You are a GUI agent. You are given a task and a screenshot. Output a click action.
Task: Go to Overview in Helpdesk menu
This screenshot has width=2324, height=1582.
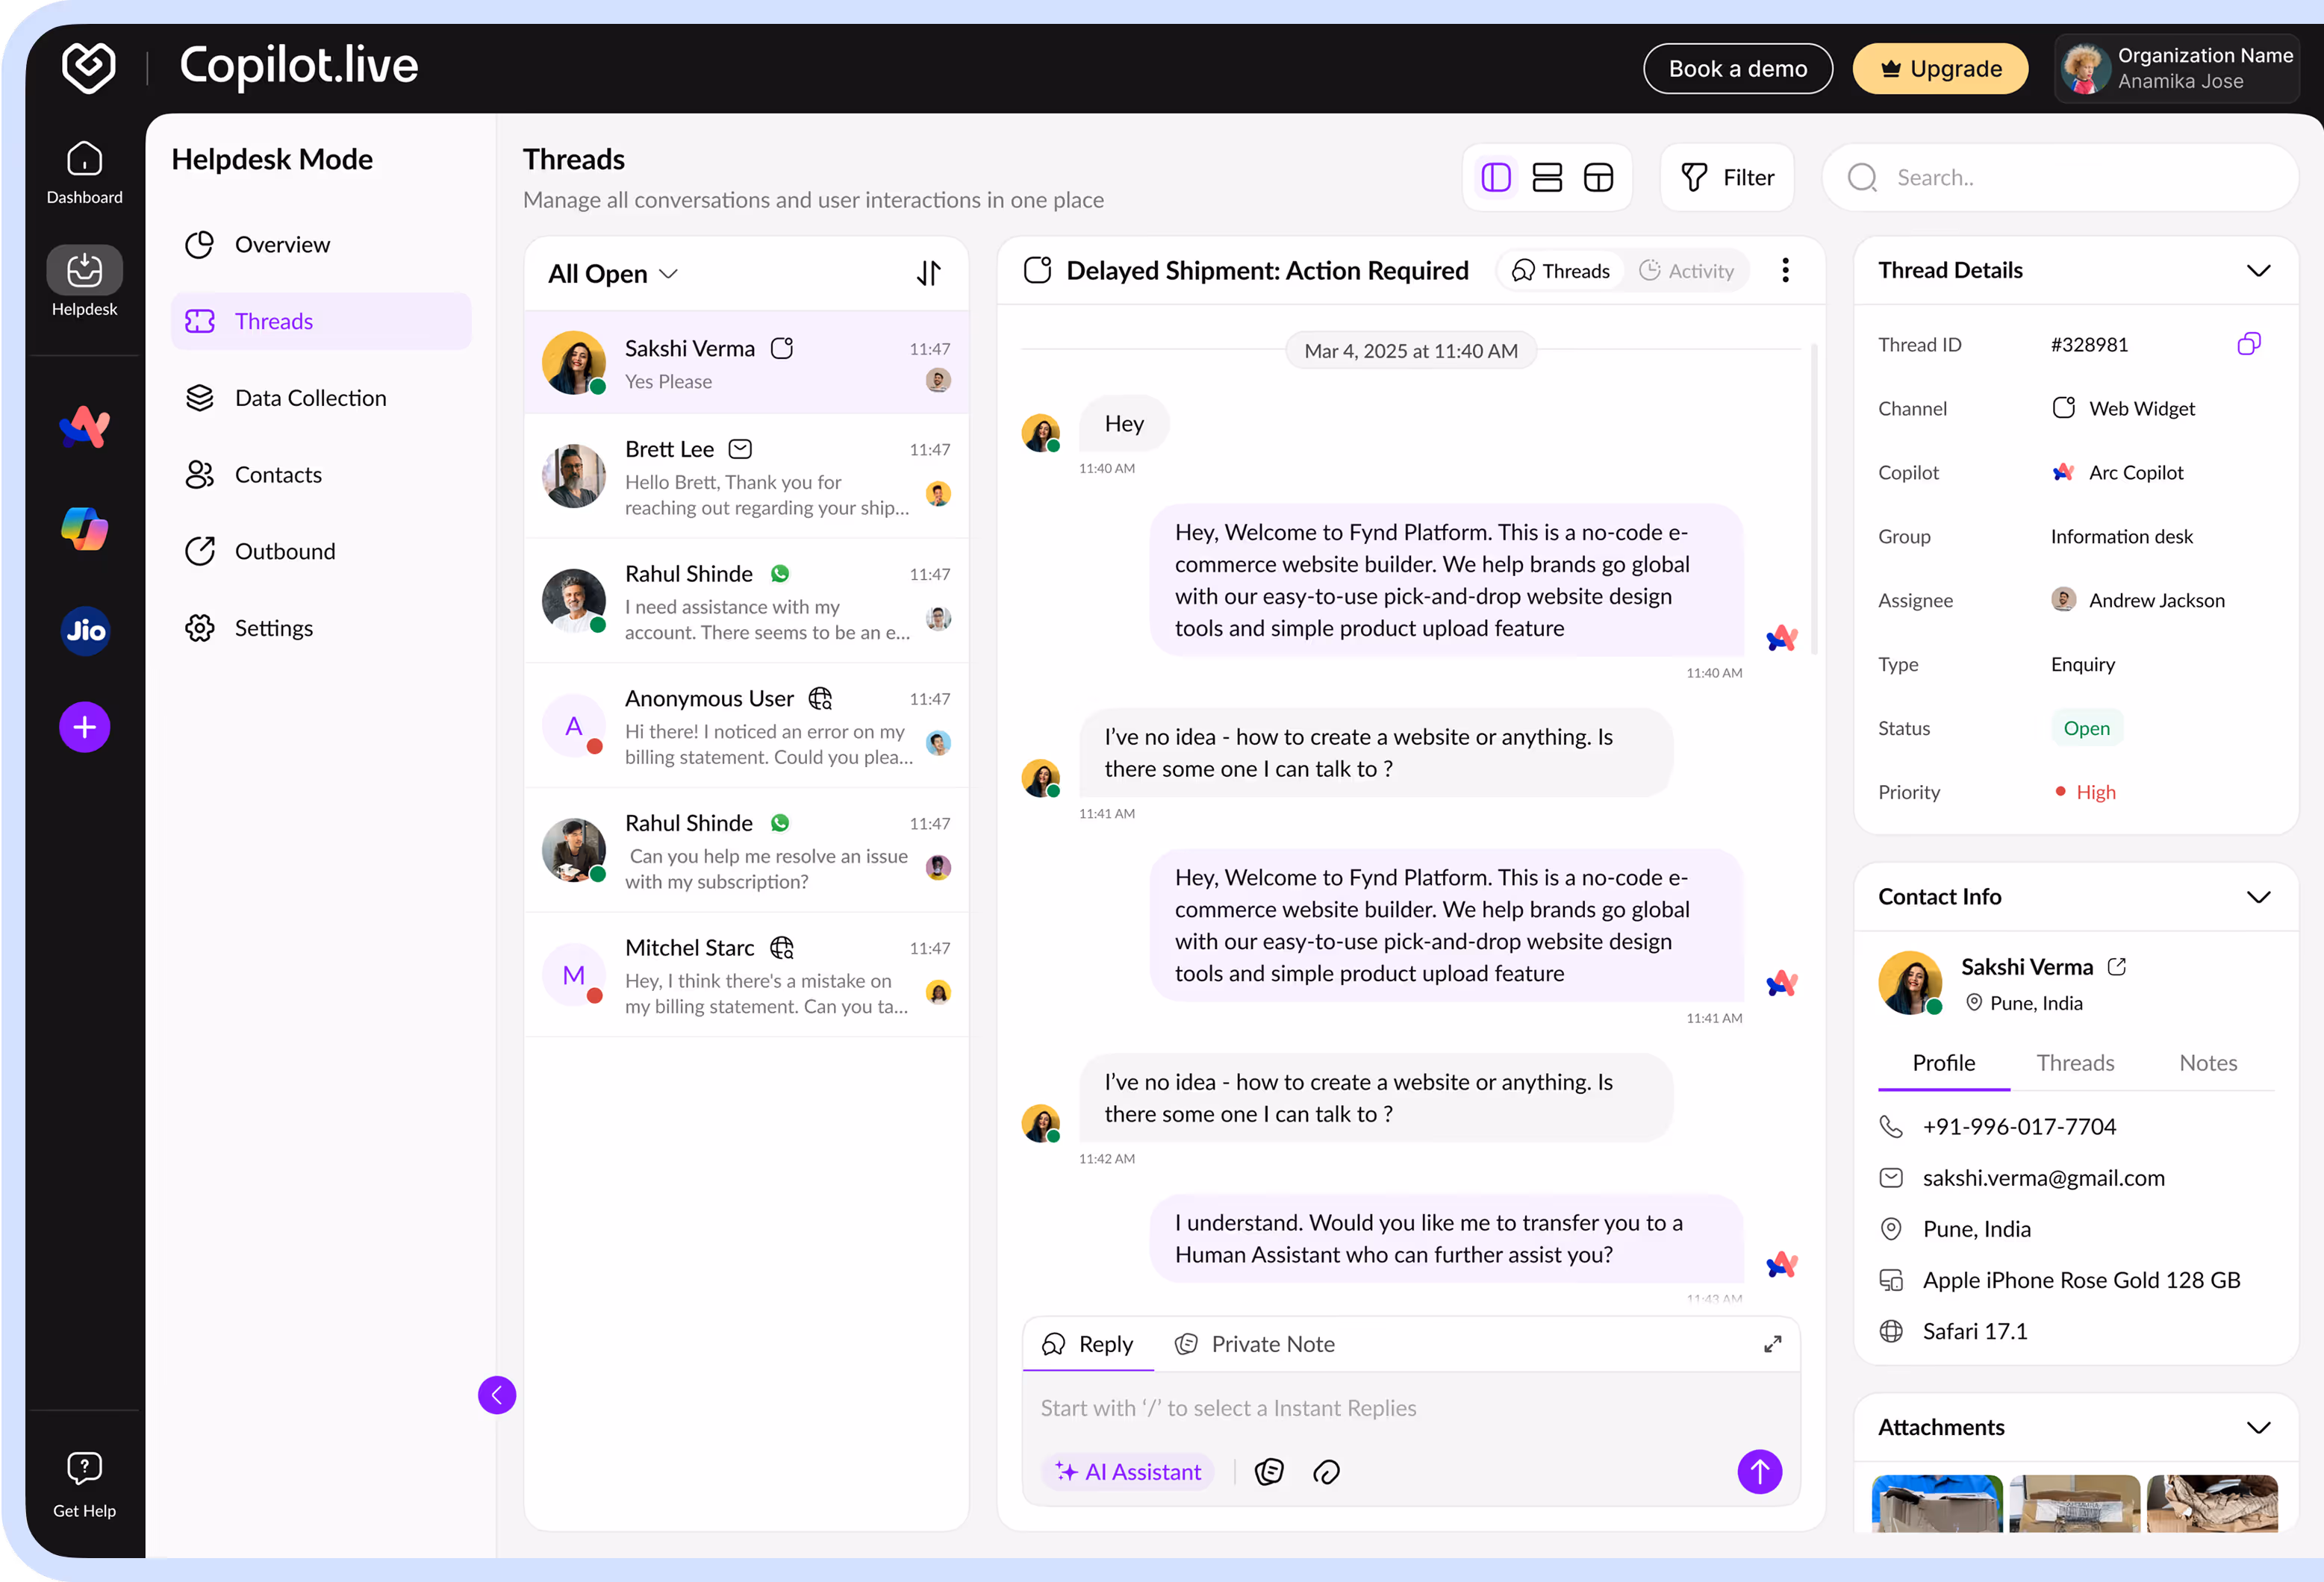(320, 244)
